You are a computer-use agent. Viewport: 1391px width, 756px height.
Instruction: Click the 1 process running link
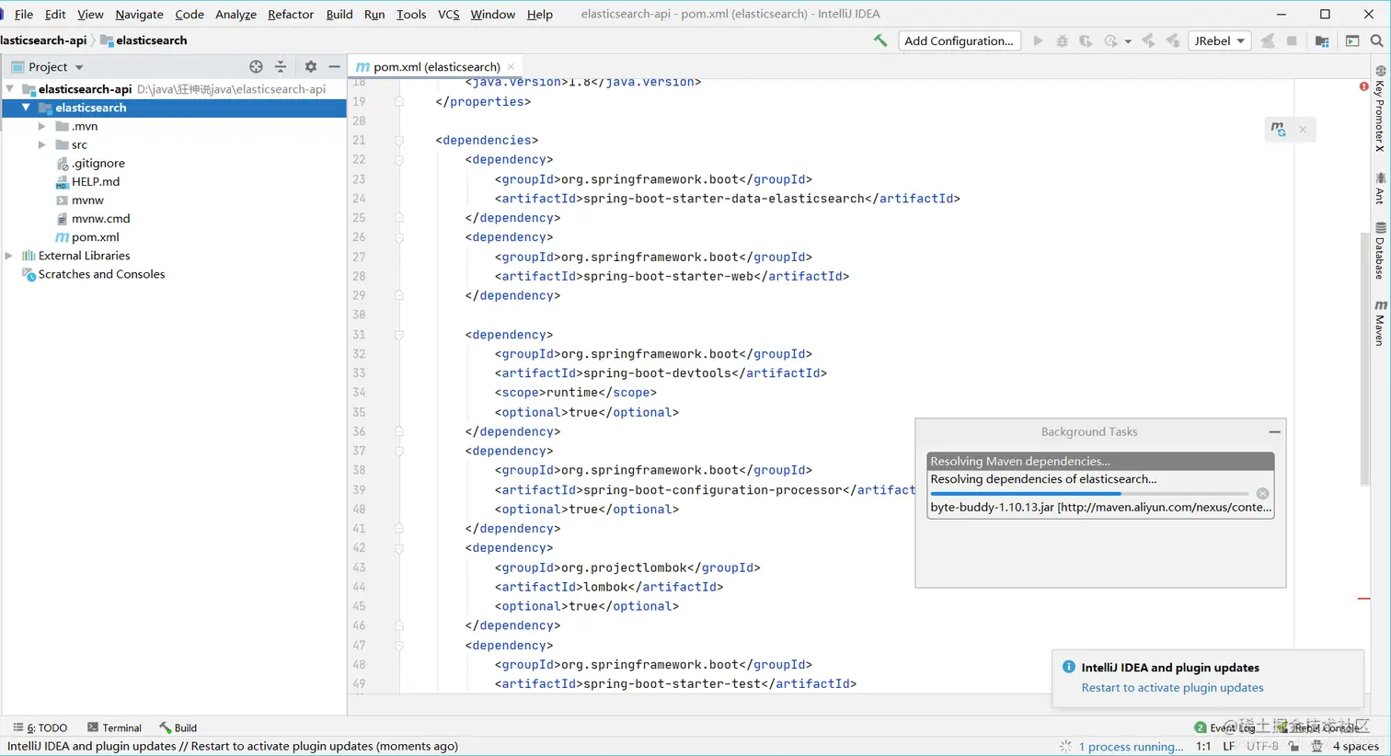(x=1131, y=747)
